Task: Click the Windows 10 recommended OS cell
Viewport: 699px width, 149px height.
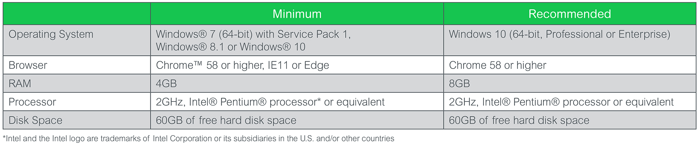Action: 570,40
